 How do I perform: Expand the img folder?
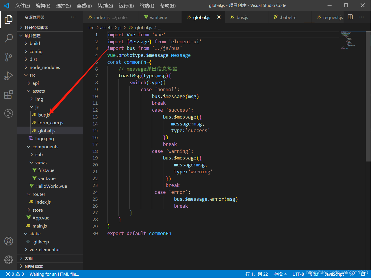[50, 99]
